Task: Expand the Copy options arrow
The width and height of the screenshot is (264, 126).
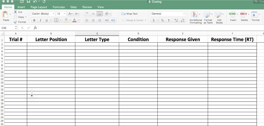Action: click(x=26, y=17)
